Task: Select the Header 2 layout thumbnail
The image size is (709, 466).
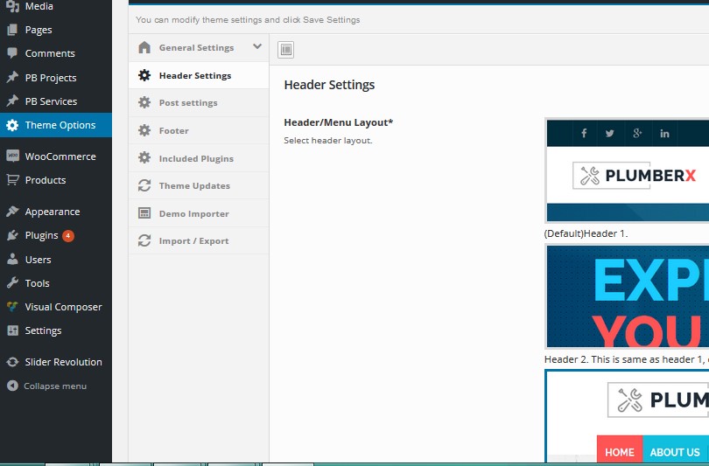Action: pos(627,296)
